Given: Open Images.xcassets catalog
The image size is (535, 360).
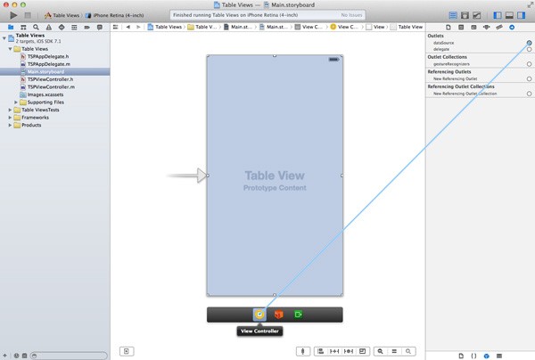Looking at the screenshot, I should point(45,94).
